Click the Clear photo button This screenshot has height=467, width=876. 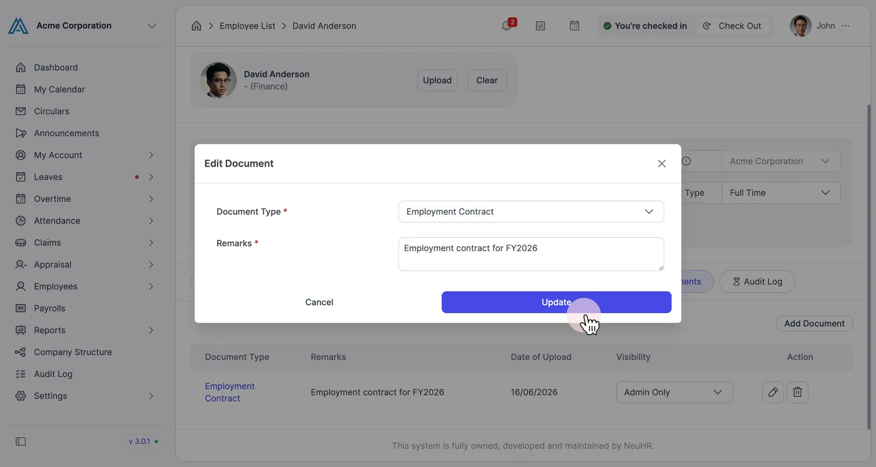point(487,80)
